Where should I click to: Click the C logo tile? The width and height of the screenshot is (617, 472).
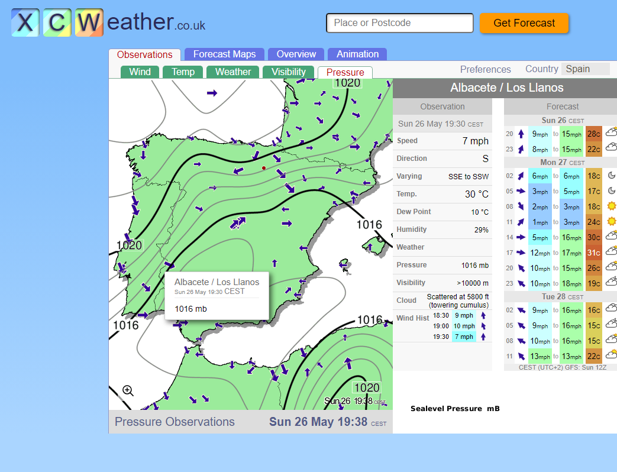coord(57,23)
